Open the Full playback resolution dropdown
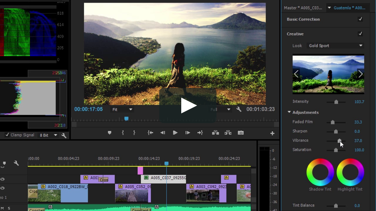Viewport: 376px width, 211px height. 221,109
